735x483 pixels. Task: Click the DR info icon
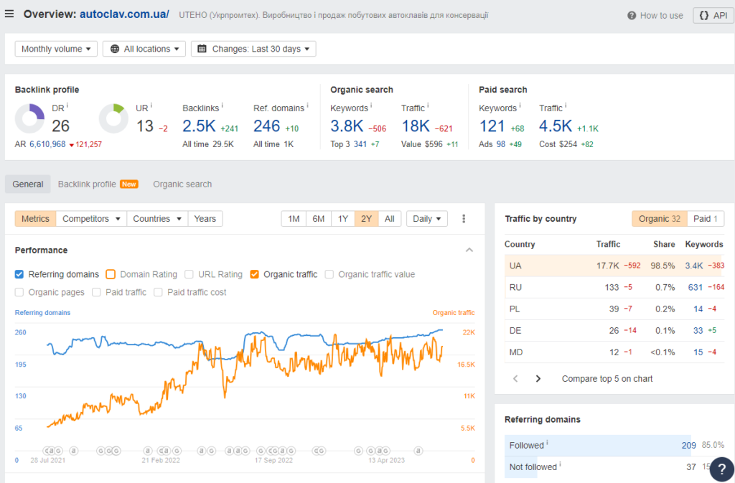(x=67, y=105)
